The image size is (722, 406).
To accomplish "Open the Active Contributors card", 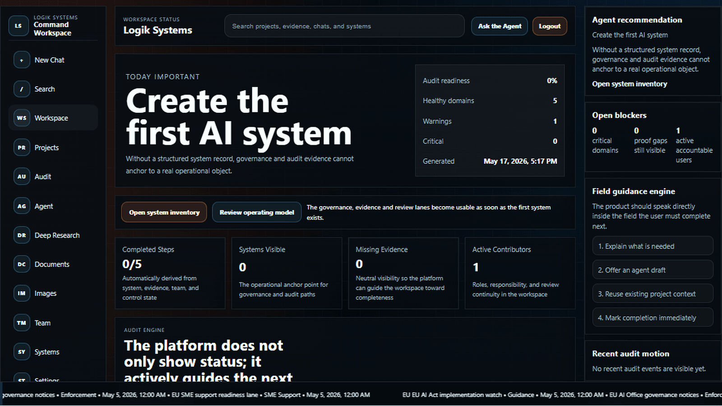I will 520,273.
